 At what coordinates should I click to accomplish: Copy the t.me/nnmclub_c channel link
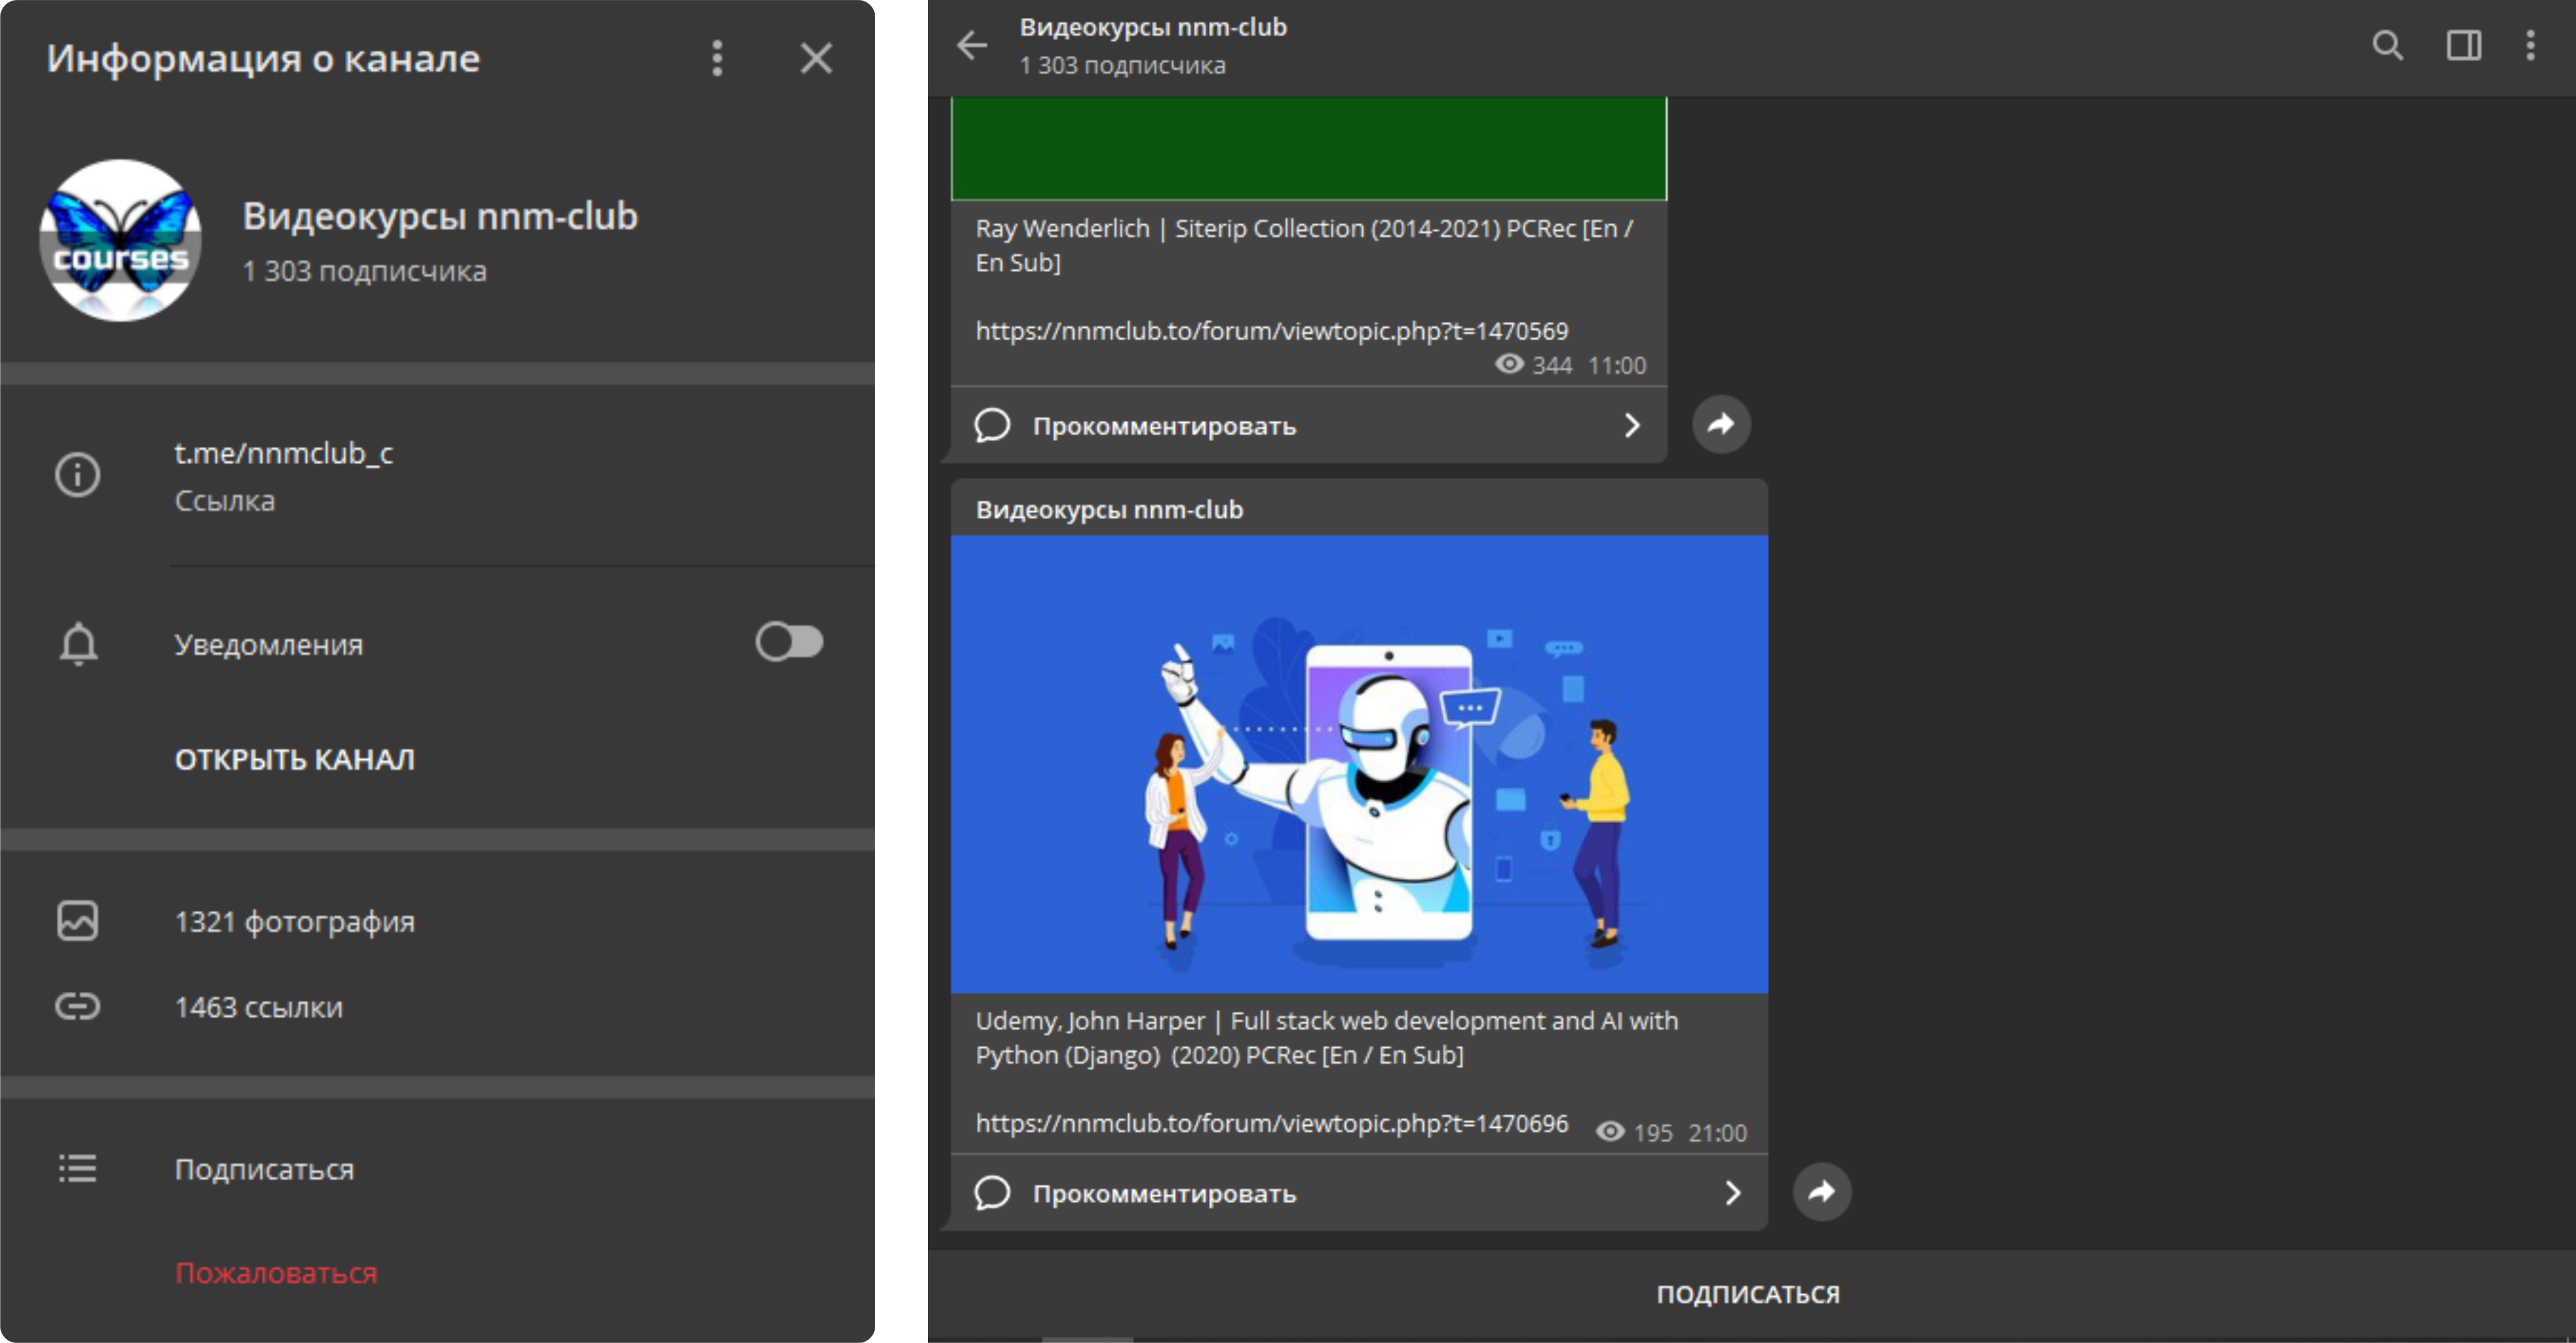click(x=283, y=453)
